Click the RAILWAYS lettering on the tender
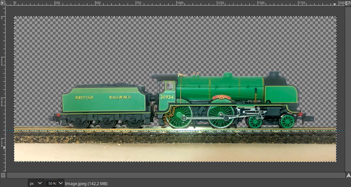The height and width of the screenshot is (187, 351). [x=120, y=97]
